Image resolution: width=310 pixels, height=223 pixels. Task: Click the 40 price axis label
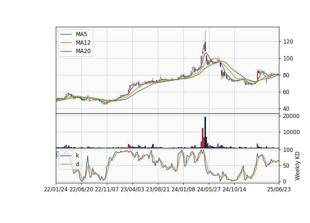tap(286, 109)
